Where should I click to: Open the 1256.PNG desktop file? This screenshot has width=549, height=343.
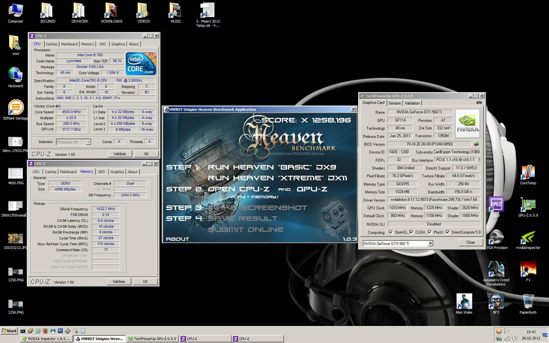[15, 306]
